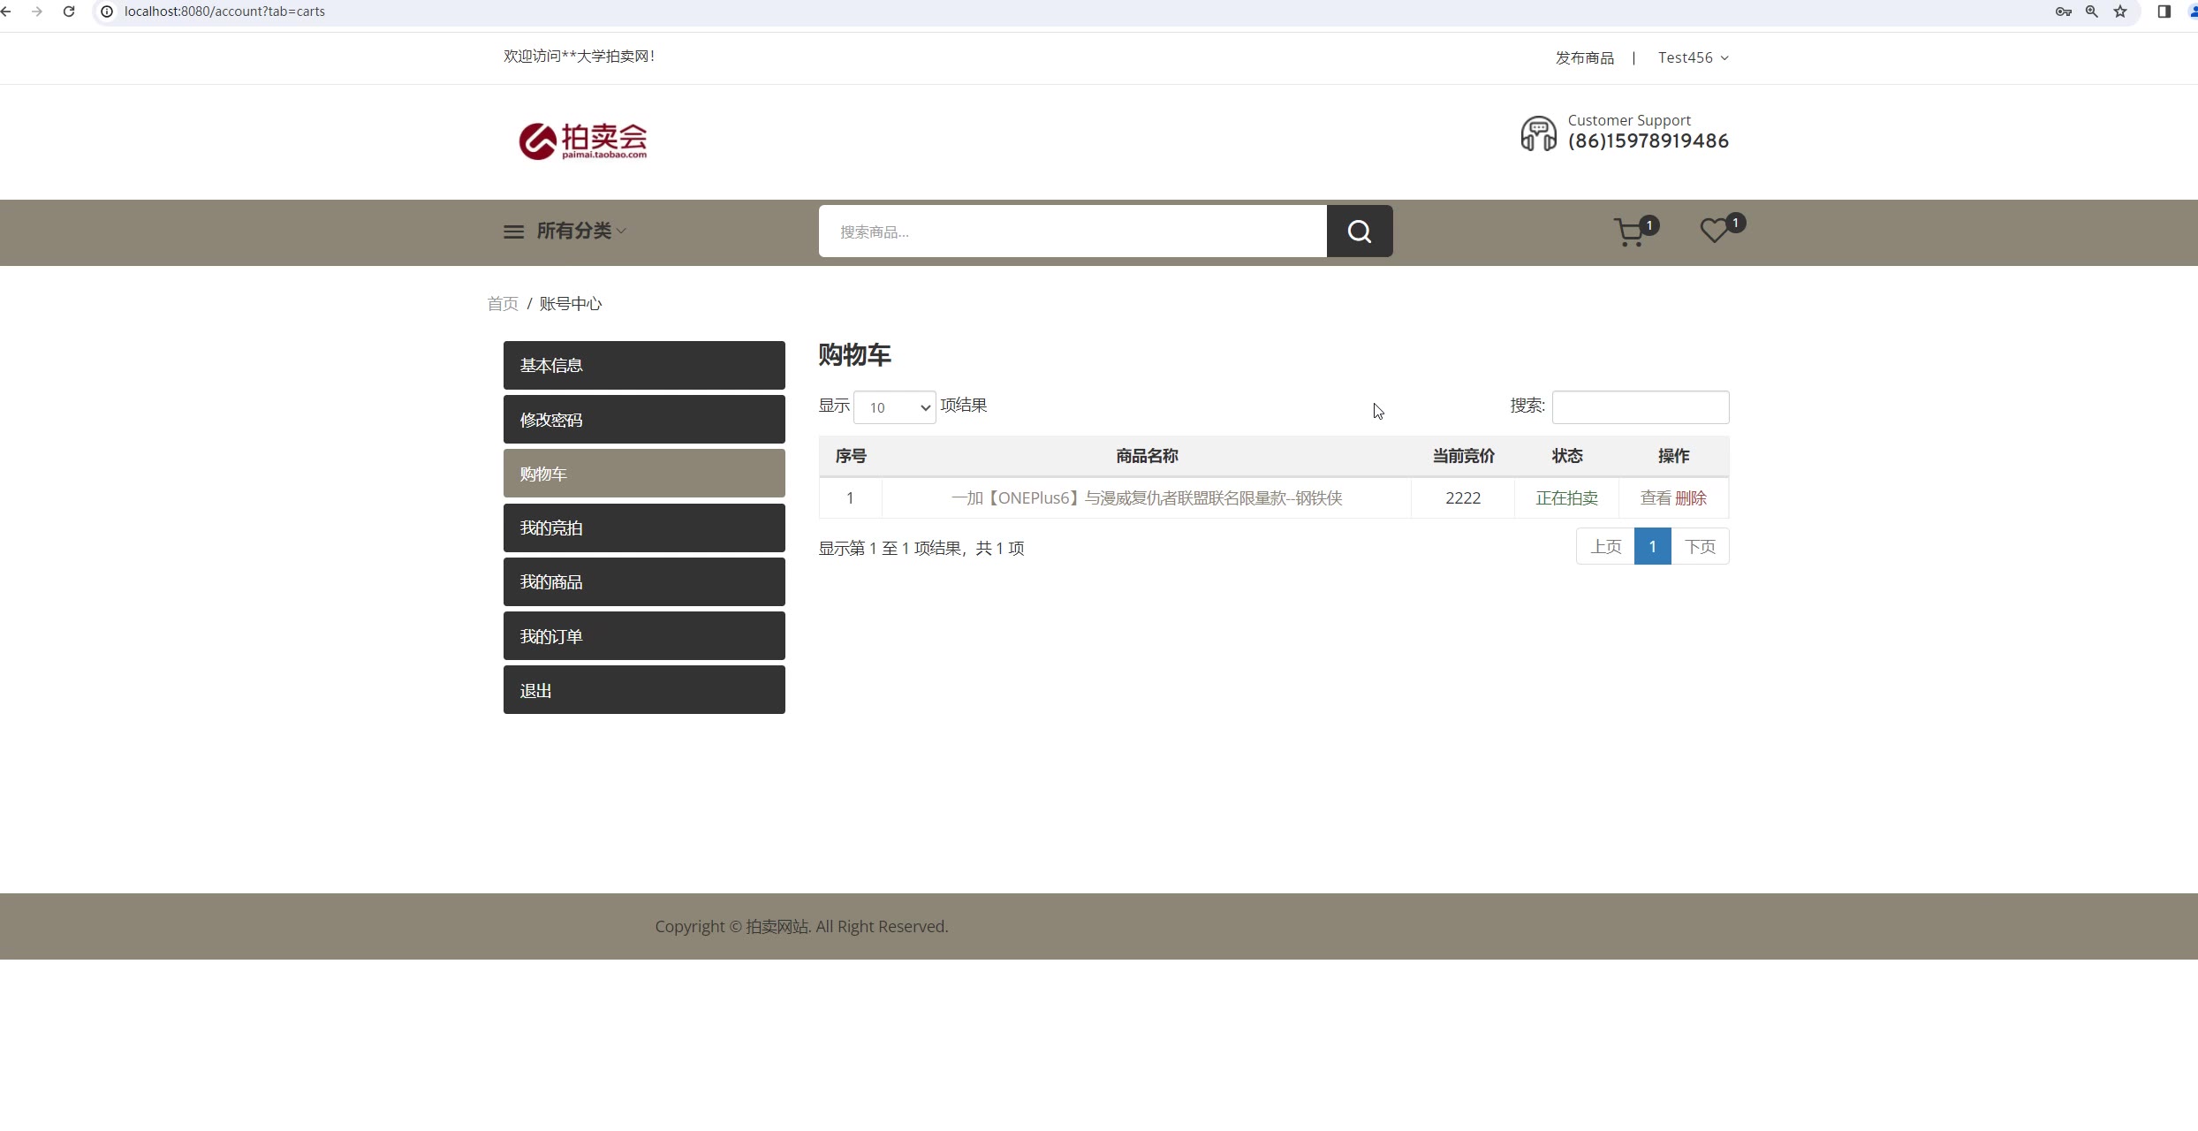Open 修改密码 in the sidebar
The image size is (2198, 1131).
click(x=644, y=420)
